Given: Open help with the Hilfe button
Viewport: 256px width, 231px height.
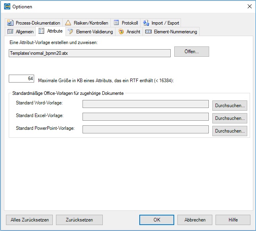Looking at the screenshot, I should click(233, 220).
